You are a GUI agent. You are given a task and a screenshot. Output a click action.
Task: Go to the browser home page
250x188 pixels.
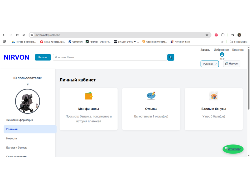click(x=24, y=35)
